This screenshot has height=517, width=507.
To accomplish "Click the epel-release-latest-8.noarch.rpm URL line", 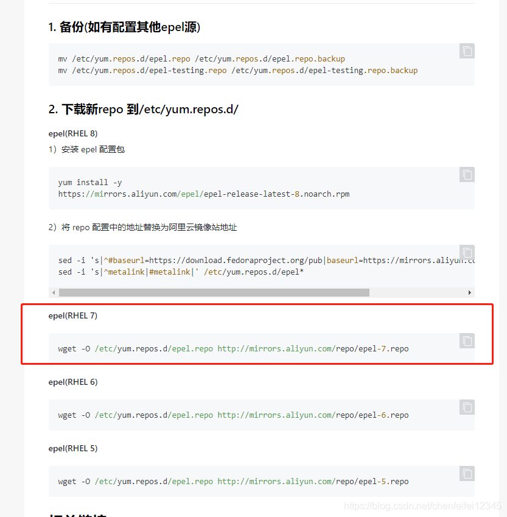I will coord(204,194).
